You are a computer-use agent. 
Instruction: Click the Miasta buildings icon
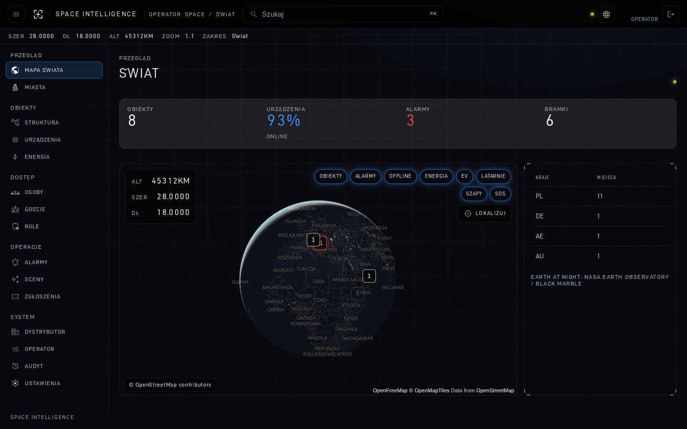click(15, 87)
